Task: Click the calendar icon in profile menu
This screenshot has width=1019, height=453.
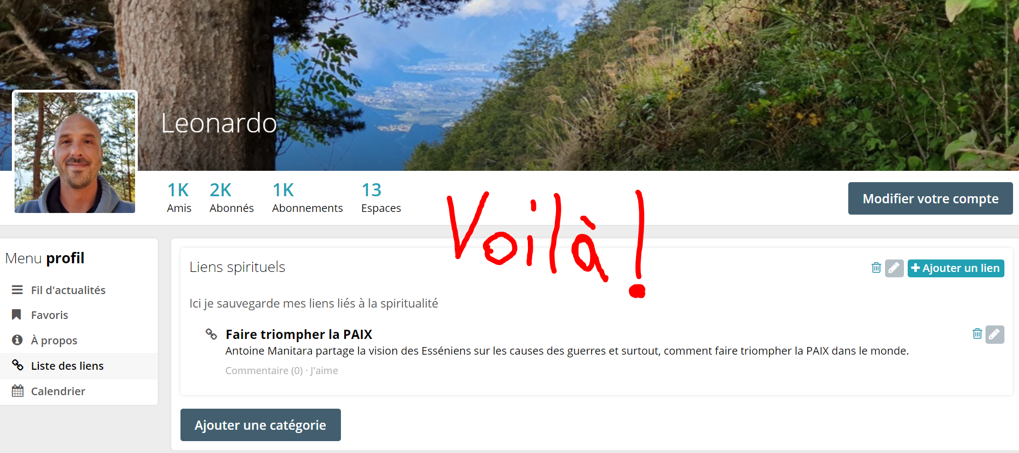Action: tap(18, 391)
